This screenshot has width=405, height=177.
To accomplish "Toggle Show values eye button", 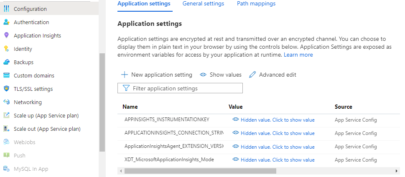I will [221, 75].
